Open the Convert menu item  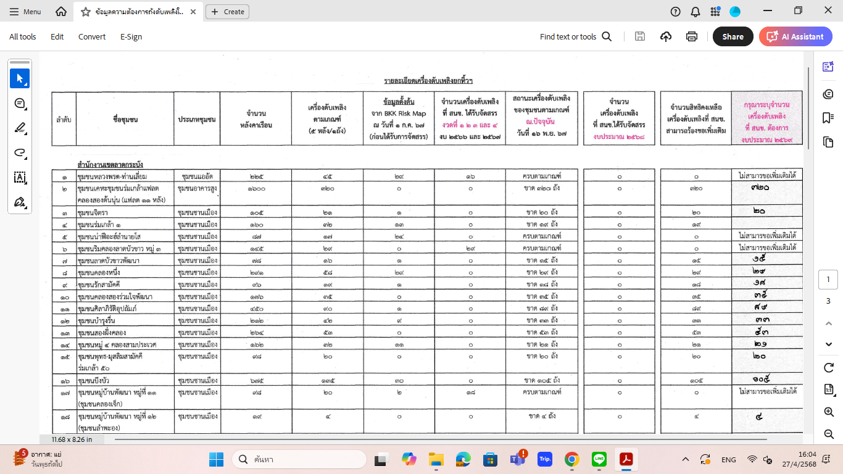point(92,36)
